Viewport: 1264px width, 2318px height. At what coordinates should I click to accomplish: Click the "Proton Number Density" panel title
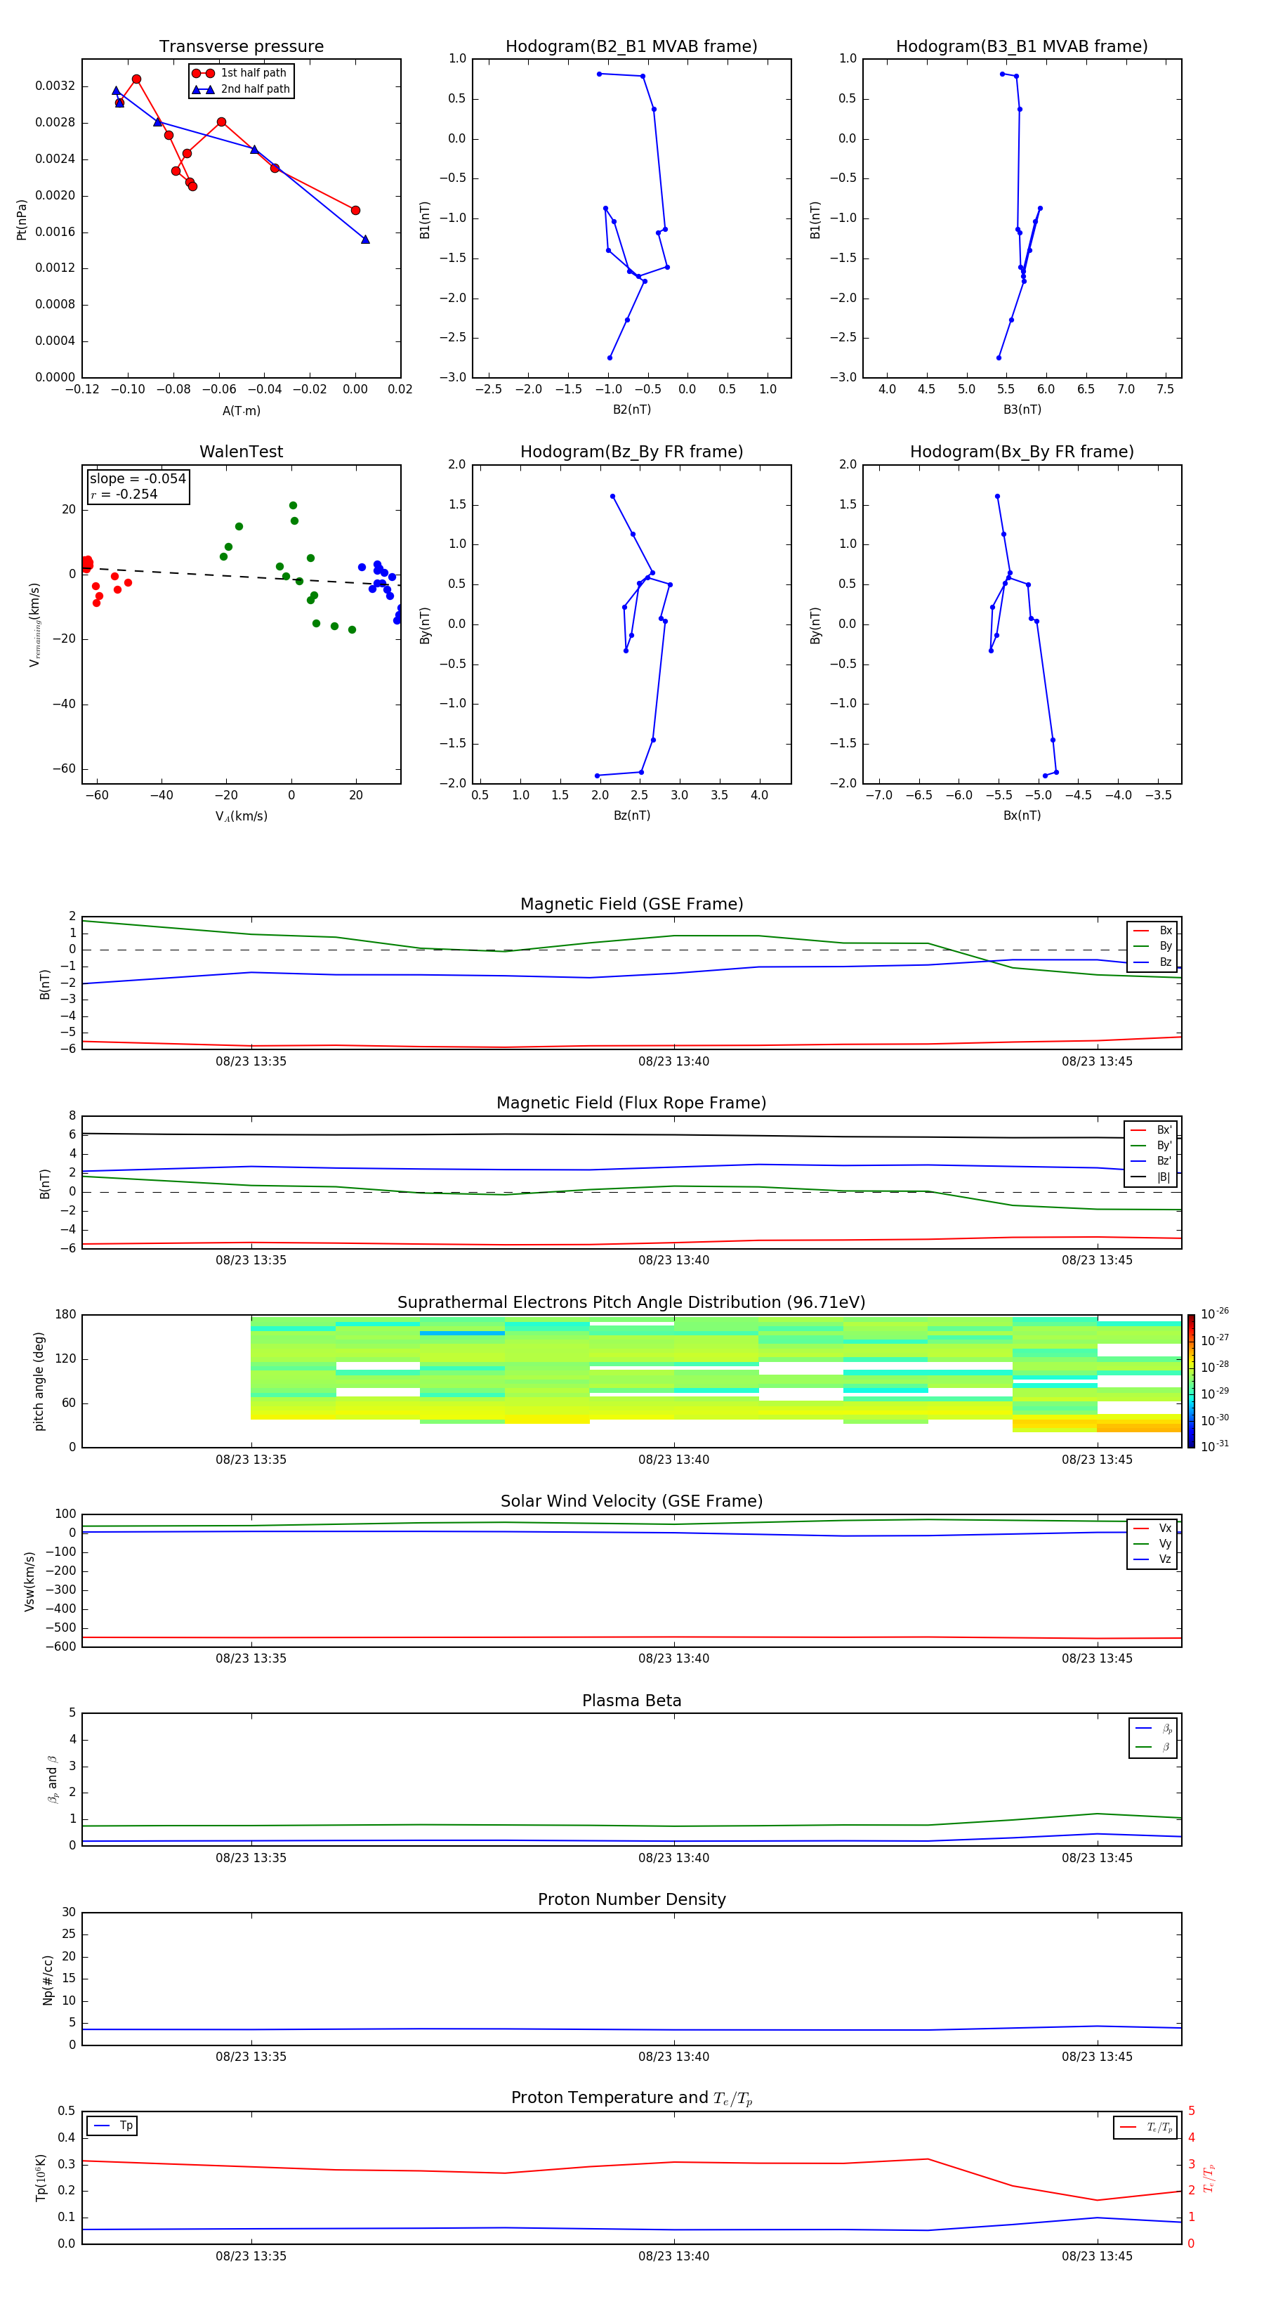631,1899
